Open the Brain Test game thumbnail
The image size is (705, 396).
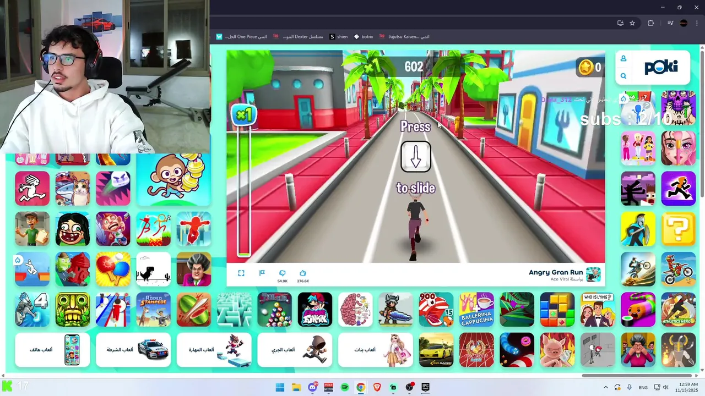pyautogui.click(x=355, y=310)
